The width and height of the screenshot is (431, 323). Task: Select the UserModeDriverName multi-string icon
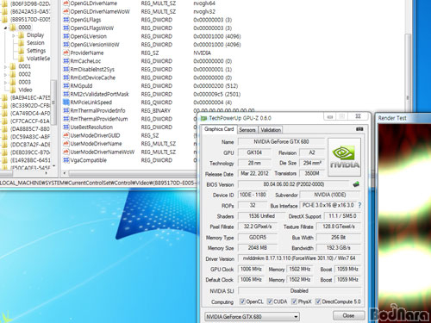66,144
